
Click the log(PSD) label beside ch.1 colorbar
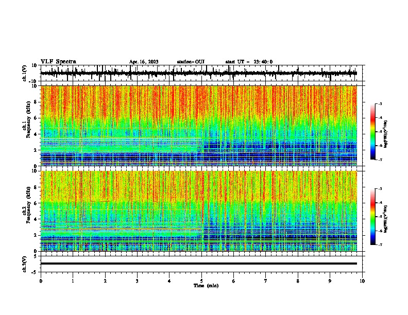[385, 134]
